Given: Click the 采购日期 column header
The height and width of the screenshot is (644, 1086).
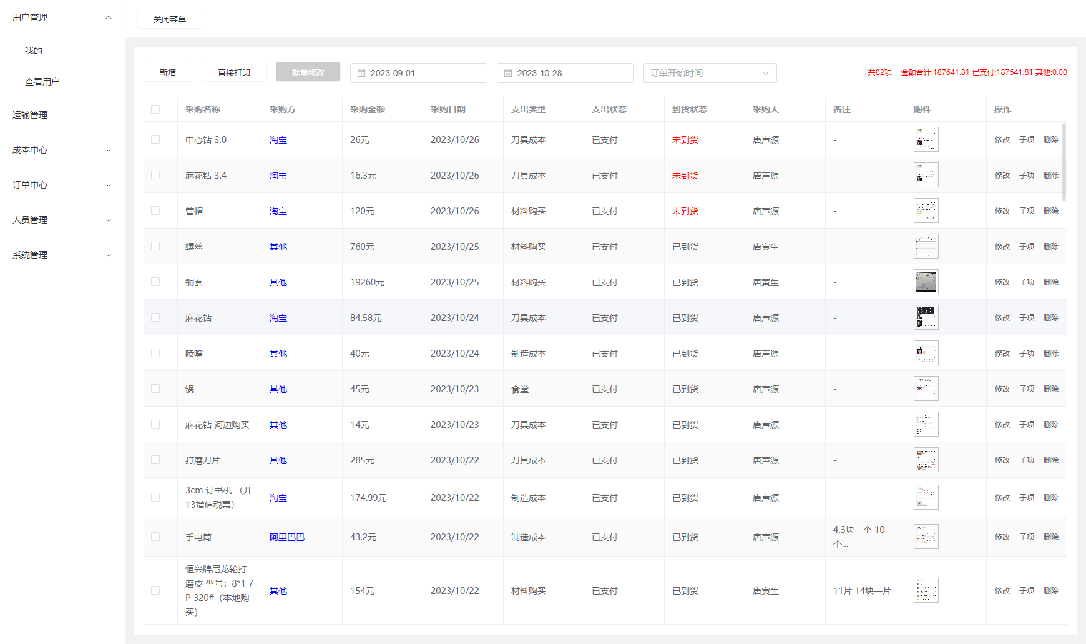Looking at the screenshot, I should (x=448, y=109).
